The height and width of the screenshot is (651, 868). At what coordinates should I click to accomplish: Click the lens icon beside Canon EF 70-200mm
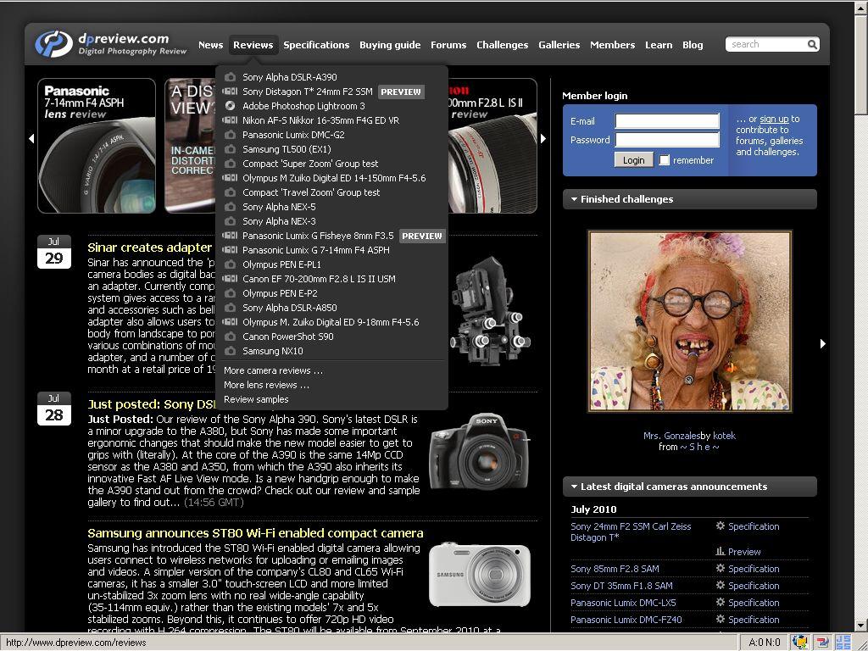click(230, 279)
